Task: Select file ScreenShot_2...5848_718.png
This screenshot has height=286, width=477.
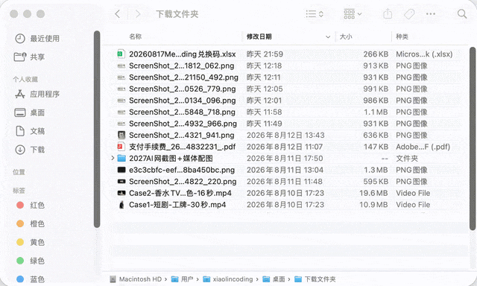Action: 182,112
